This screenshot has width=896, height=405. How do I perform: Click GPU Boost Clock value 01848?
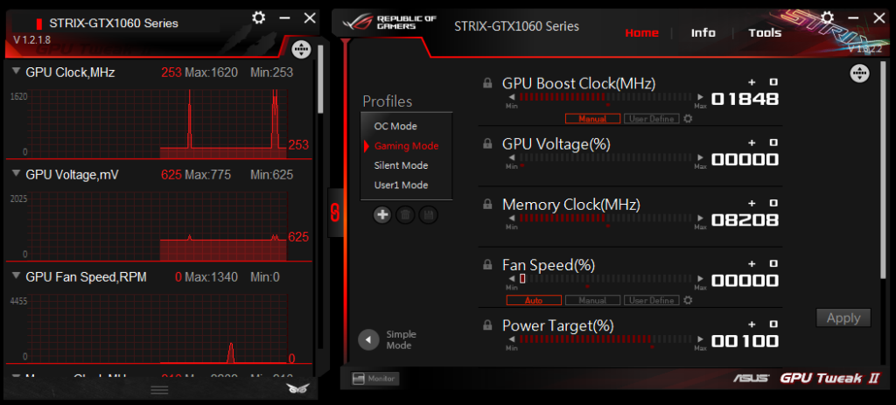(745, 100)
